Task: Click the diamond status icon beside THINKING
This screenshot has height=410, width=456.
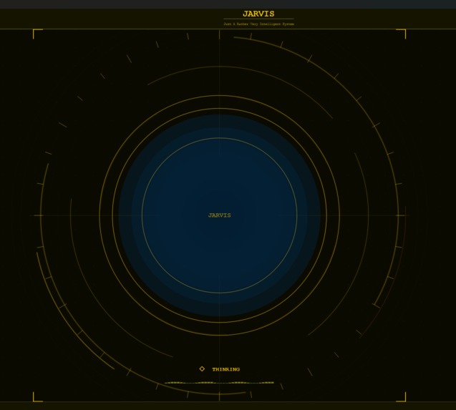Action: [202, 368]
